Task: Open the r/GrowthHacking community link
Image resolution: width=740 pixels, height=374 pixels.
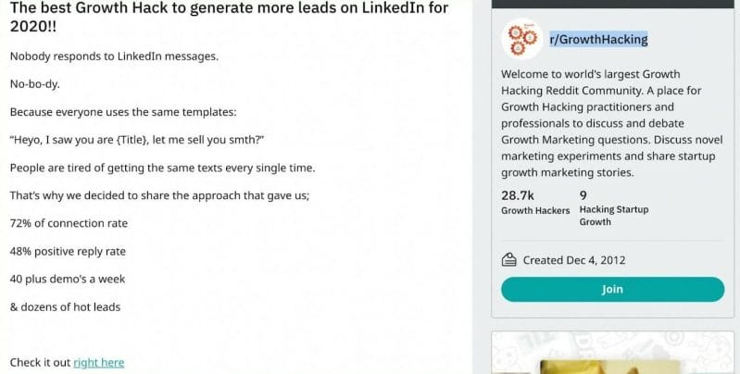Action: 598,39
